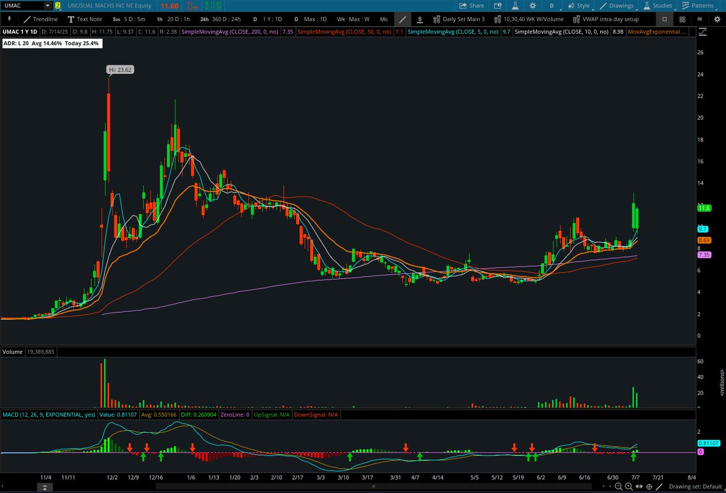Click the 9.7 cyan price axis tag
The width and height of the screenshot is (726, 493).
click(702, 229)
